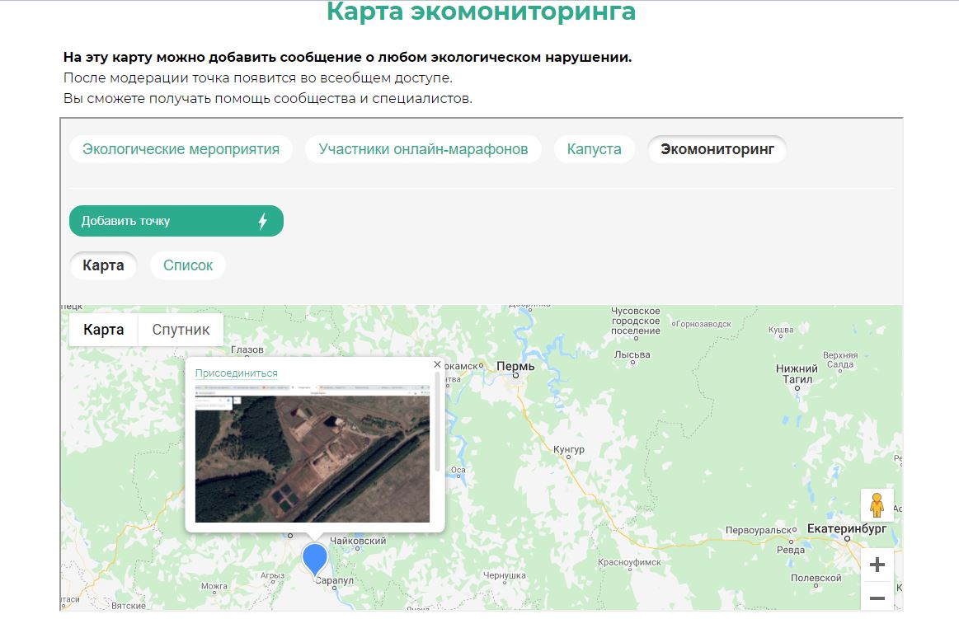This screenshot has height=619, width=959.
Task: Select Карта map type on map
Action: point(103,330)
